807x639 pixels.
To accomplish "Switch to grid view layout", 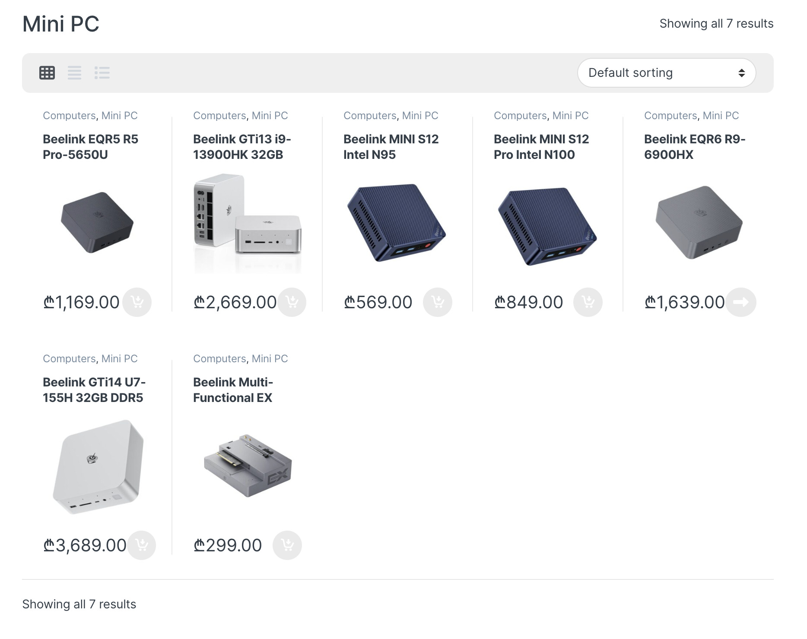I will [x=47, y=73].
